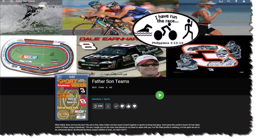Toggle the heart favorite button
The width and height of the screenshot is (256, 139).
click(134, 106)
